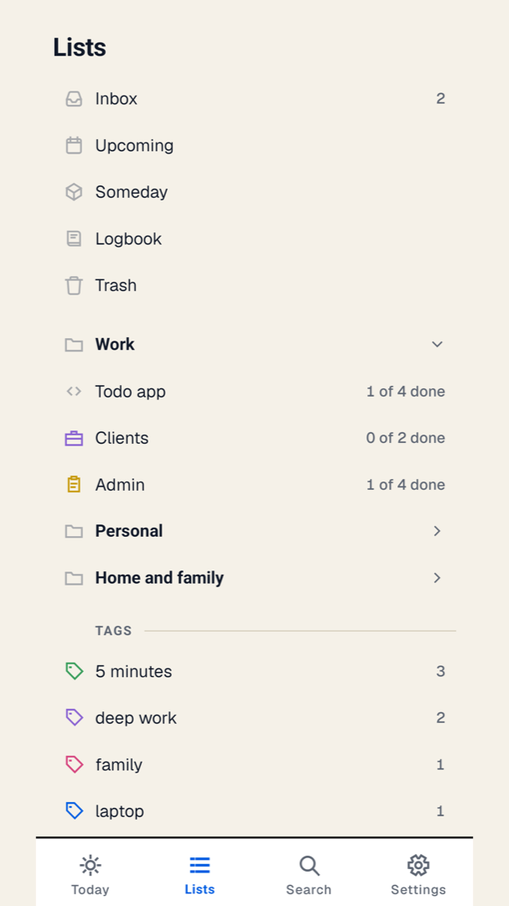The height and width of the screenshot is (906, 509).
Task: Click the Trash bin icon
Action: click(74, 285)
